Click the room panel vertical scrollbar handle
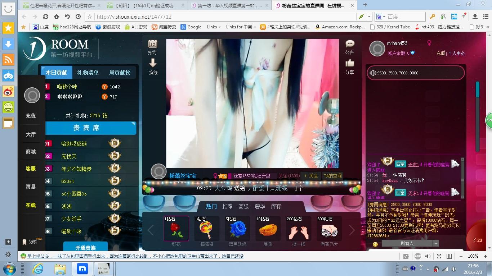Screen dimensions: 492x276 click(478, 89)
